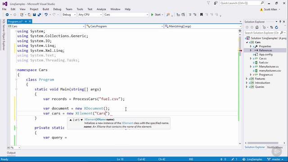Collapse the using directives block

pyautogui.click(x=16, y=31)
